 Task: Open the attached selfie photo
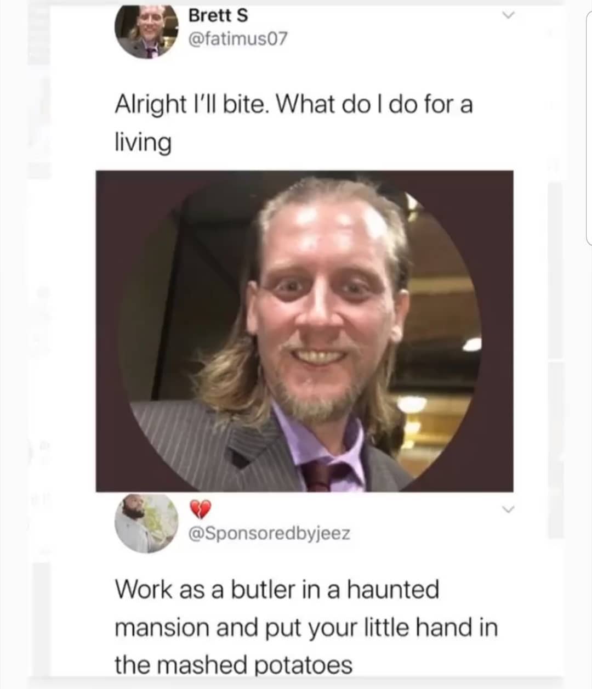coord(305,331)
